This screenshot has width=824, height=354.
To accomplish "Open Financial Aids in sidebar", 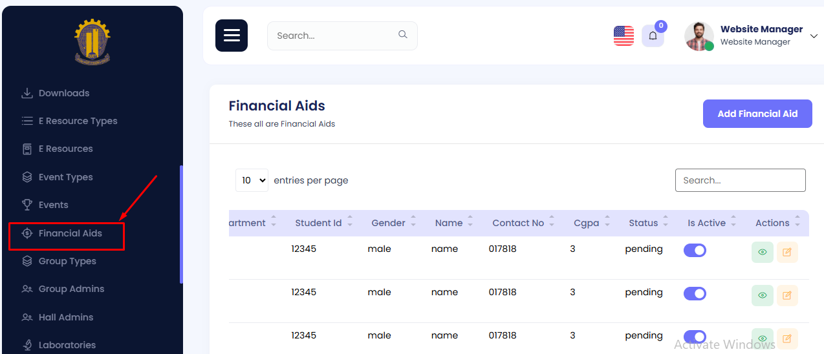I will coord(70,233).
